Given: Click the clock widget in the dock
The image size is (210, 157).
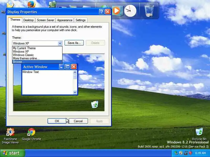Looking at the screenshot, I should [x=130, y=11].
